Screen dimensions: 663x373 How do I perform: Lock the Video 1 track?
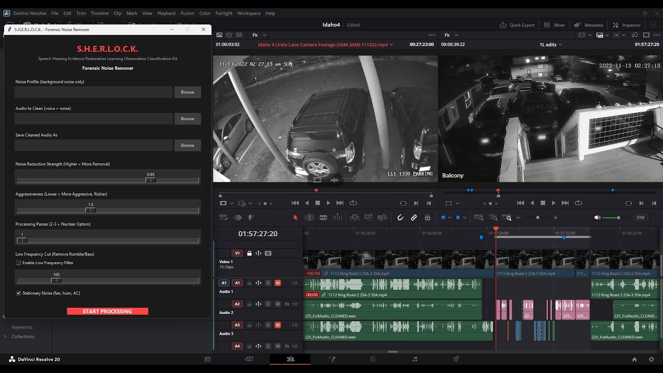click(249, 253)
